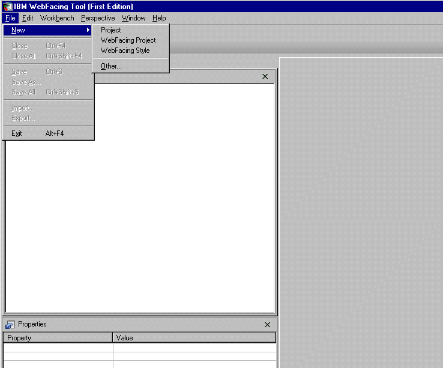The image size is (443, 368).
Task: Choose Project from New submenu
Action: pyautogui.click(x=130, y=30)
